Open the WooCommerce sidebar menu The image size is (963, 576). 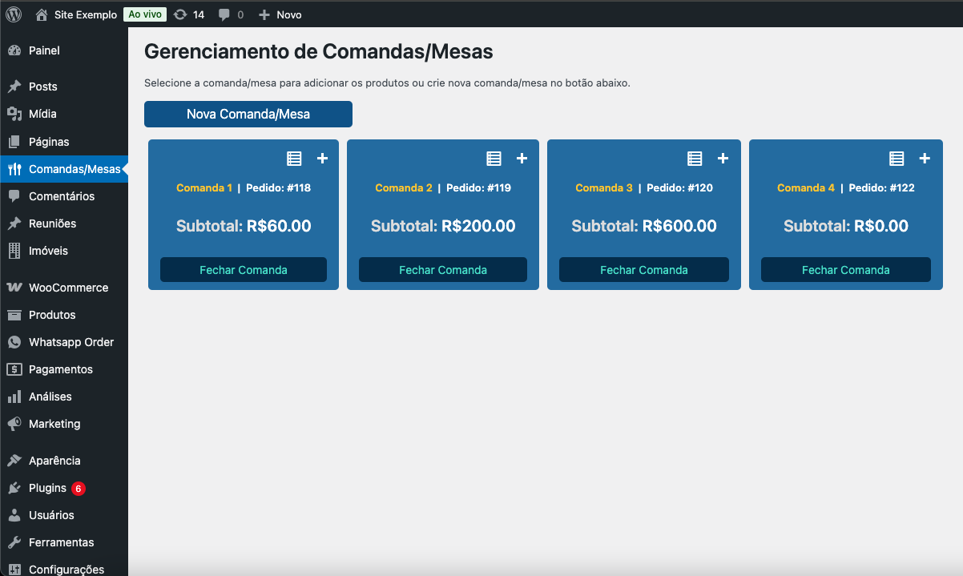click(x=67, y=288)
